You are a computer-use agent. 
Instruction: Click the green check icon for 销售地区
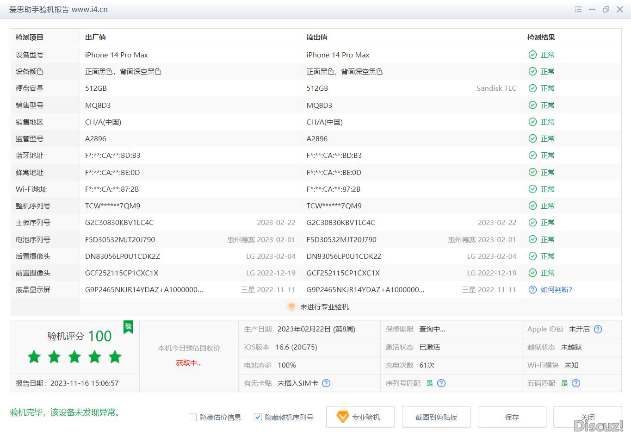(x=532, y=122)
